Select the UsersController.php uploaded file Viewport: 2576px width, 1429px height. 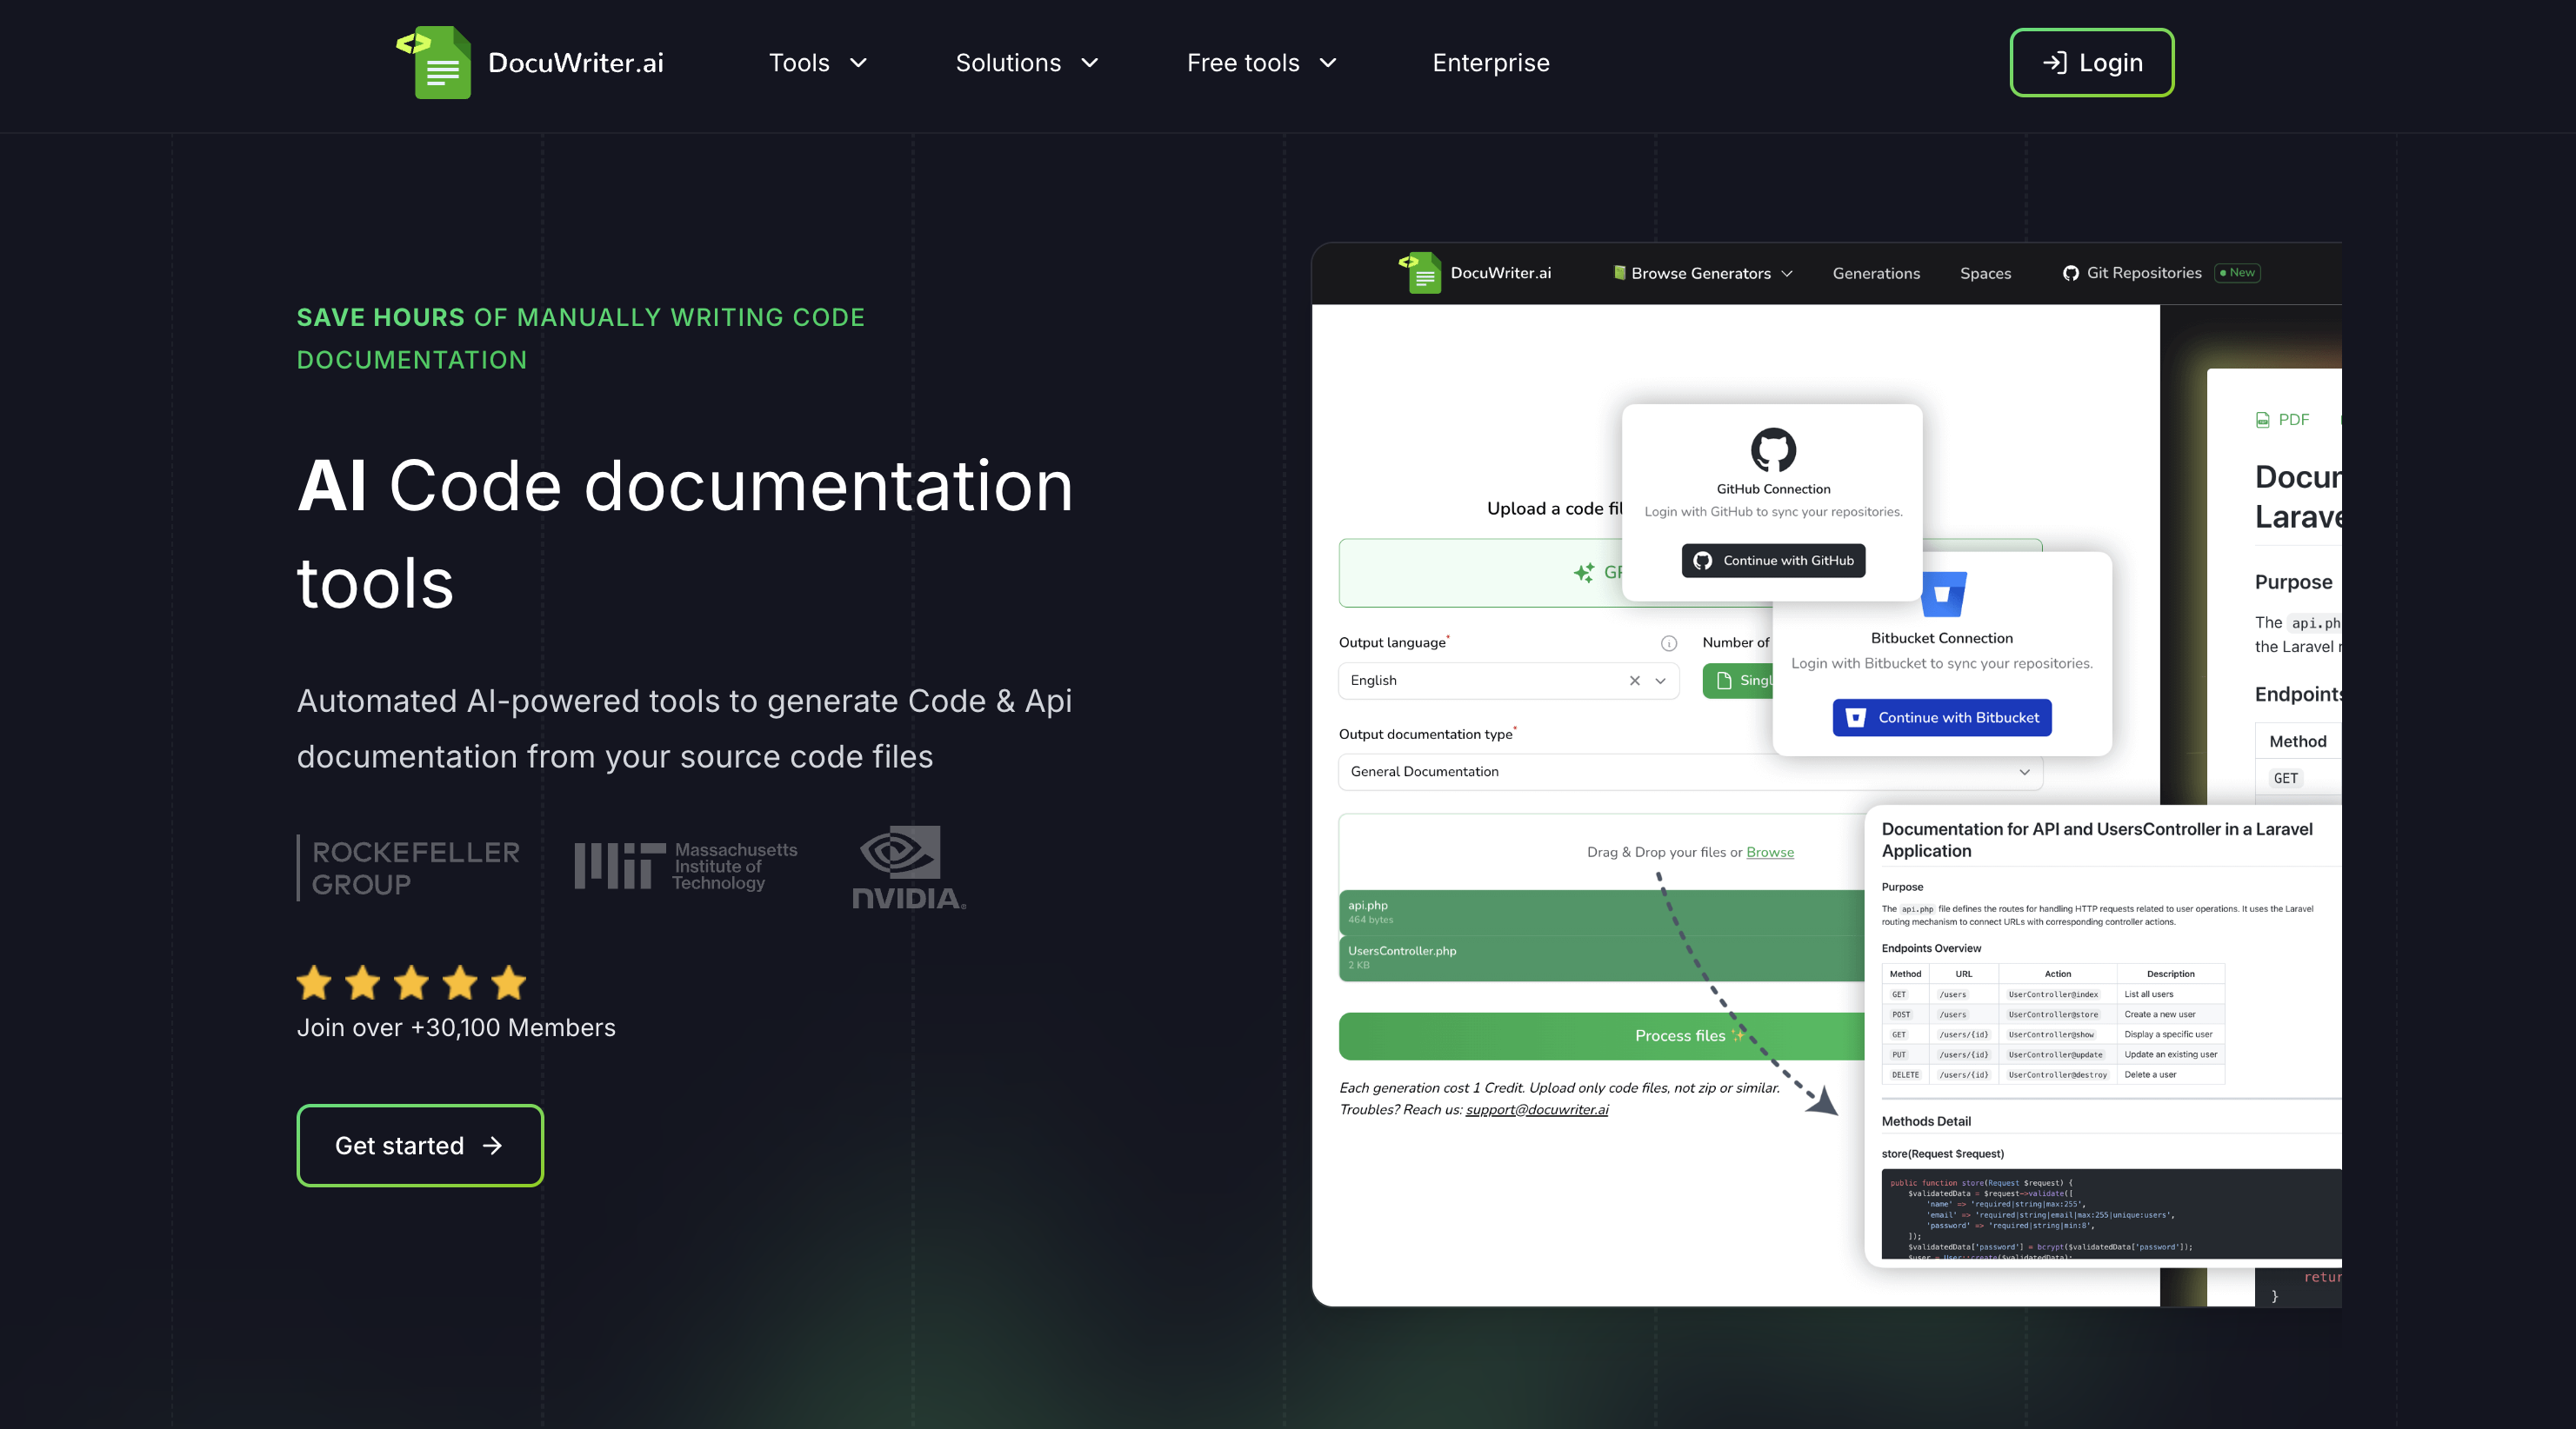[1601, 957]
